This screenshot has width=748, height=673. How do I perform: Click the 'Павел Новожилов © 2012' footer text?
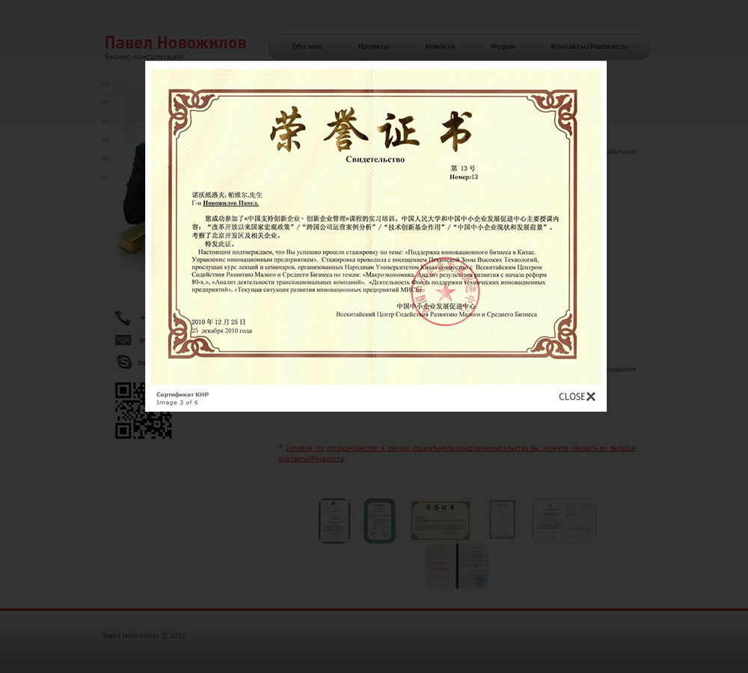click(144, 636)
